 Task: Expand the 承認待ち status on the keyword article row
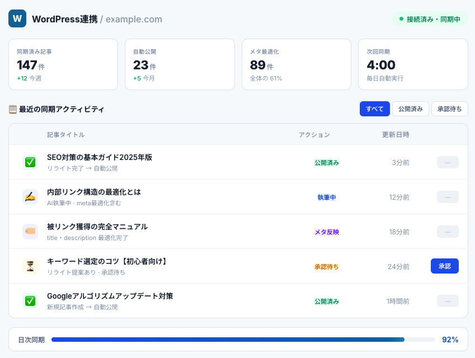click(327, 266)
